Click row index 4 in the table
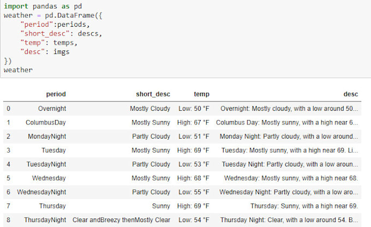Image resolution: width=371 pixels, height=227 pixels. tap(9, 164)
